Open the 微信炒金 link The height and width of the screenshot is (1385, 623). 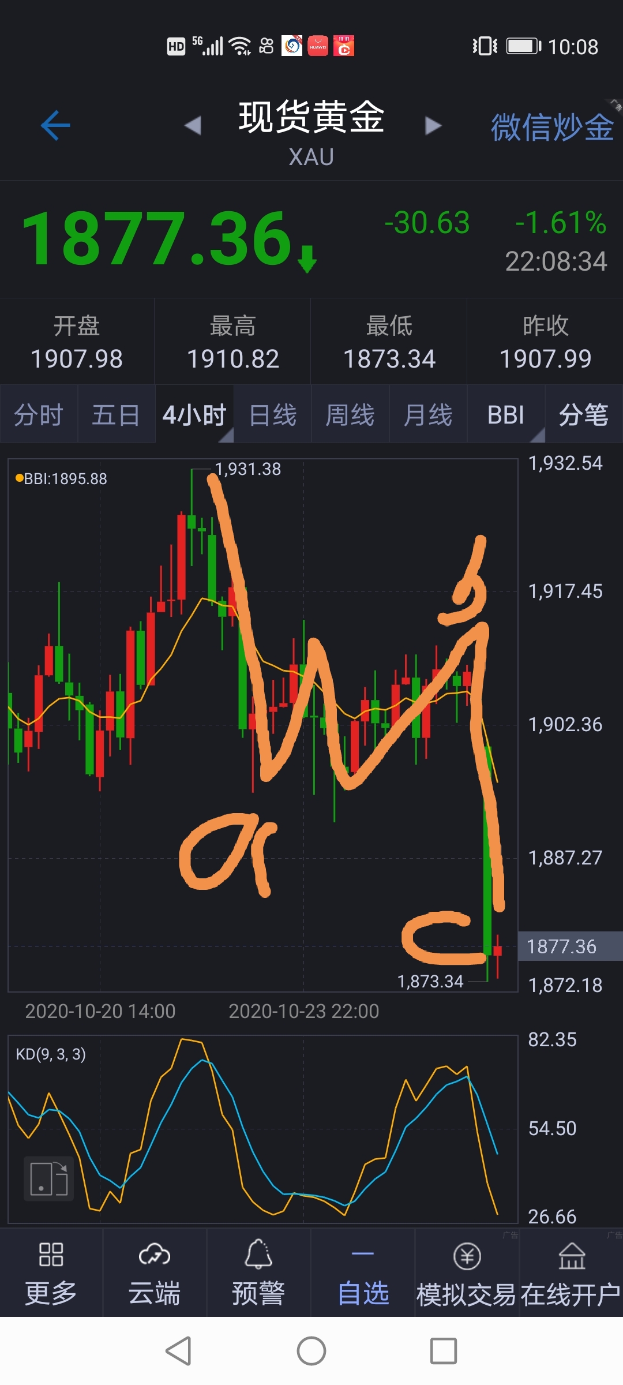point(552,126)
